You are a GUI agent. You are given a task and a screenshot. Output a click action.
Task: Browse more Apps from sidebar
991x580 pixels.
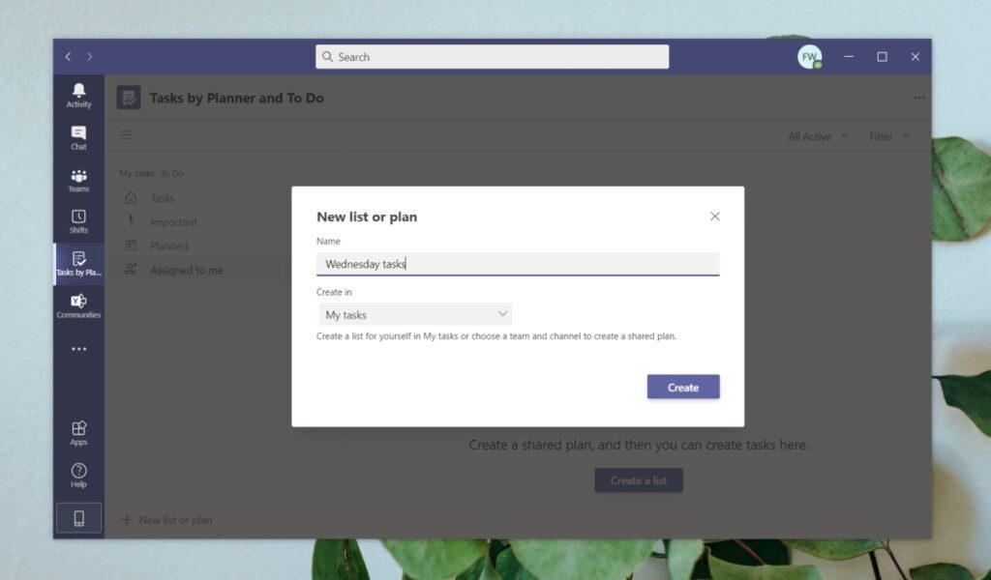click(x=78, y=430)
